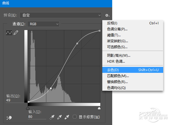Select the highlighted 去色(D) menu item
Image resolution: width=170 pixels, height=125 pixels.
point(133,70)
